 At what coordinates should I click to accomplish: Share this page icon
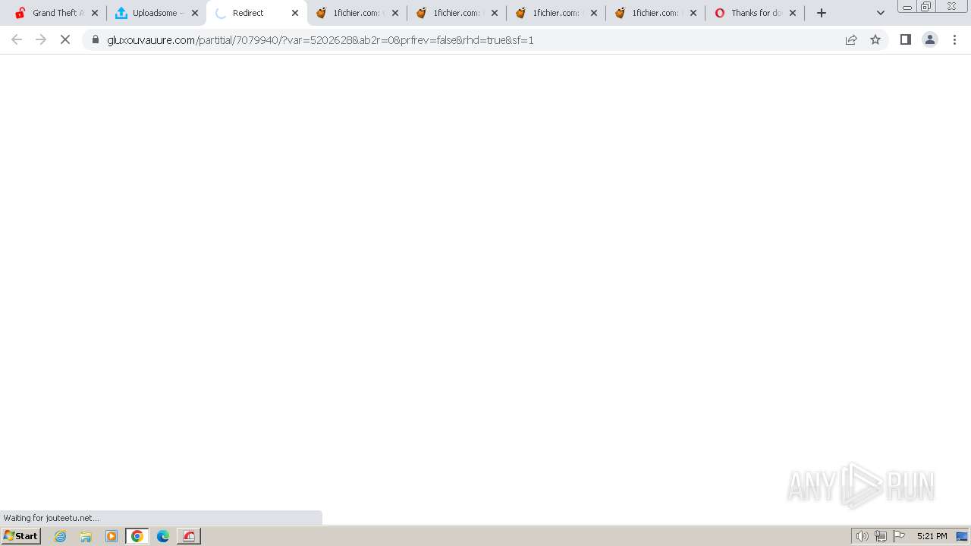851,39
